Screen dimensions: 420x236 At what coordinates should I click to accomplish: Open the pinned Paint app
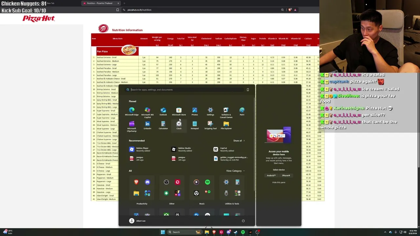[242, 111]
